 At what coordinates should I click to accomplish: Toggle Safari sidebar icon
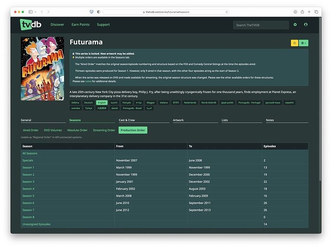(30, 12)
